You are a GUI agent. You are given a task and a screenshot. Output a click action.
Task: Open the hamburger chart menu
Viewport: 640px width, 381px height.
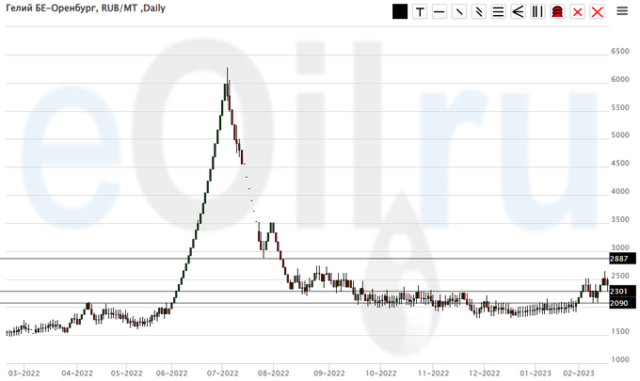[622, 11]
